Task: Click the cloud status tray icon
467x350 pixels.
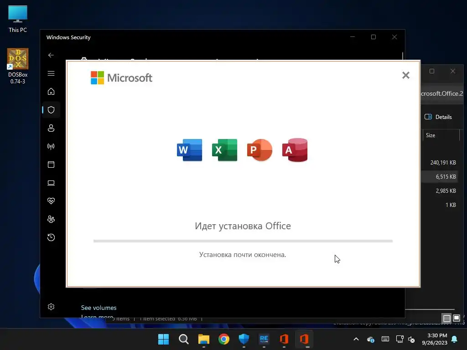Action: point(370,339)
